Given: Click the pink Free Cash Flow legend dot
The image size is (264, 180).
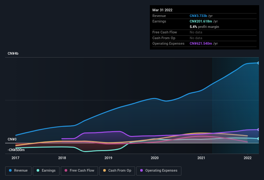Looking at the screenshot, I should tap(66, 170).
